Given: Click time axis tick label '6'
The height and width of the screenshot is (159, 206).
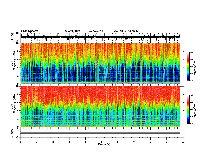Looking at the screenshot, I should [x=118, y=142].
